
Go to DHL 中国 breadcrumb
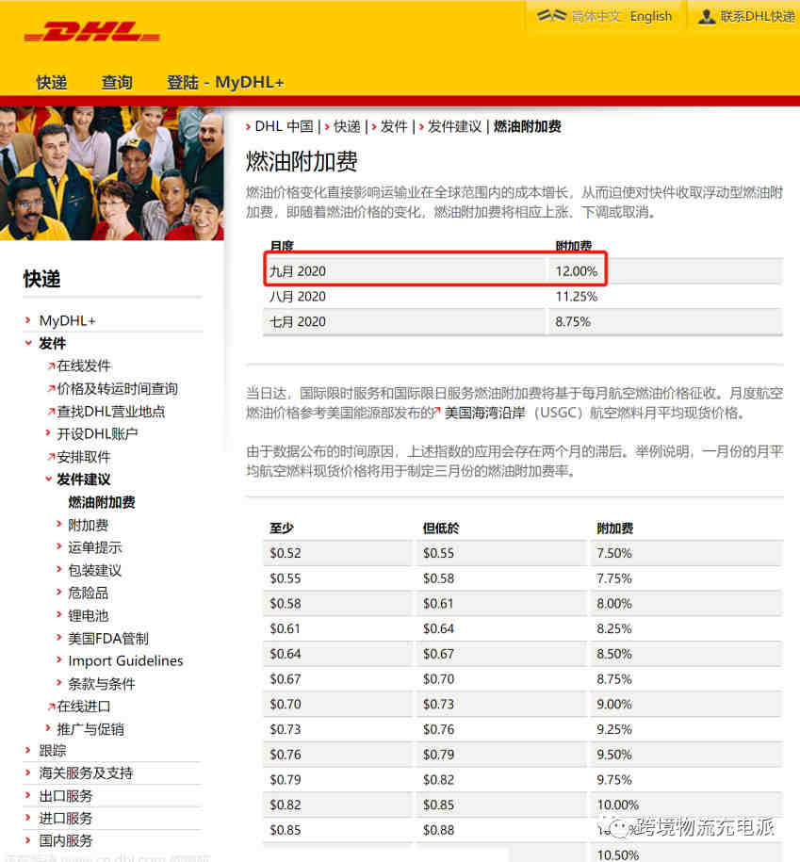(284, 126)
